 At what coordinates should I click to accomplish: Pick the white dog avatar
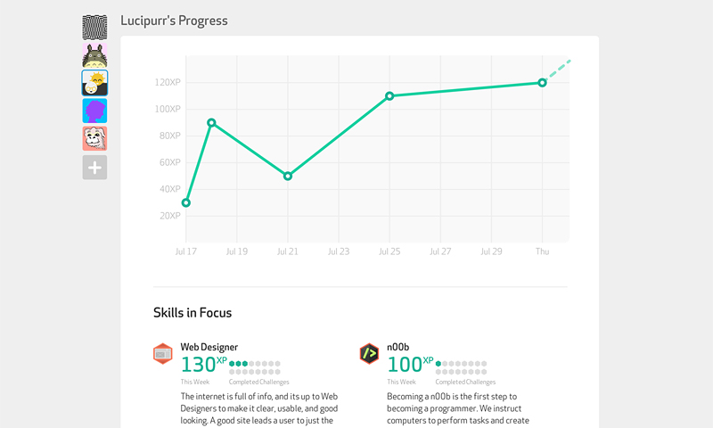94,138
